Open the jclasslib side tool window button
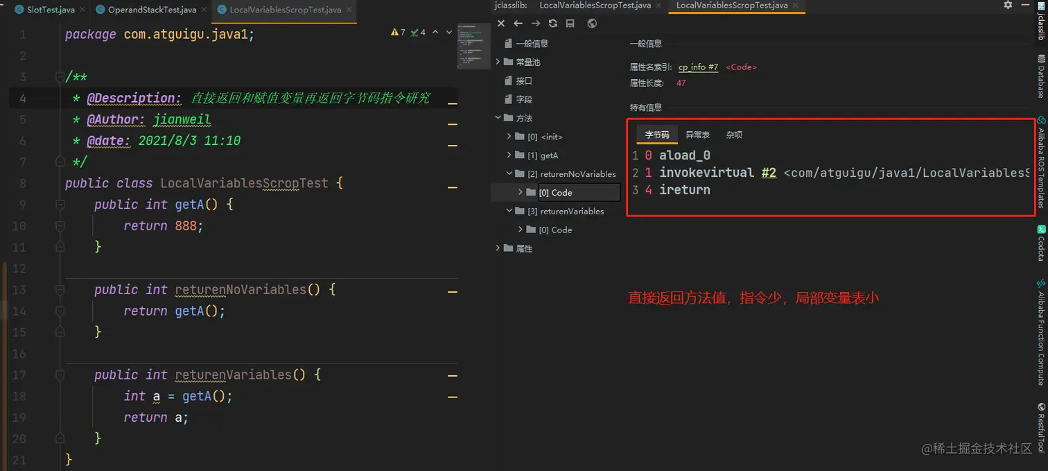 (1041, 22)
